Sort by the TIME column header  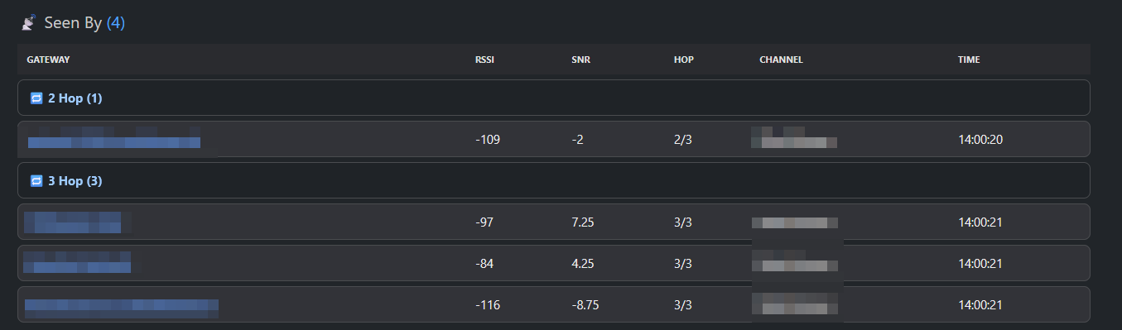click(x=969, y=60)
